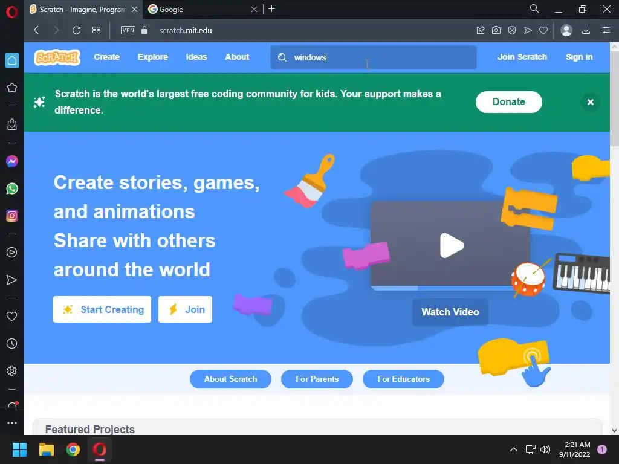Screen dimensions: 619x464
Task: Toggle the VPN badge
Action: point(128,30)
